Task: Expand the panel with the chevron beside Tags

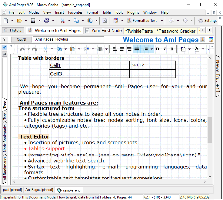Action: [x=5, y=40]
